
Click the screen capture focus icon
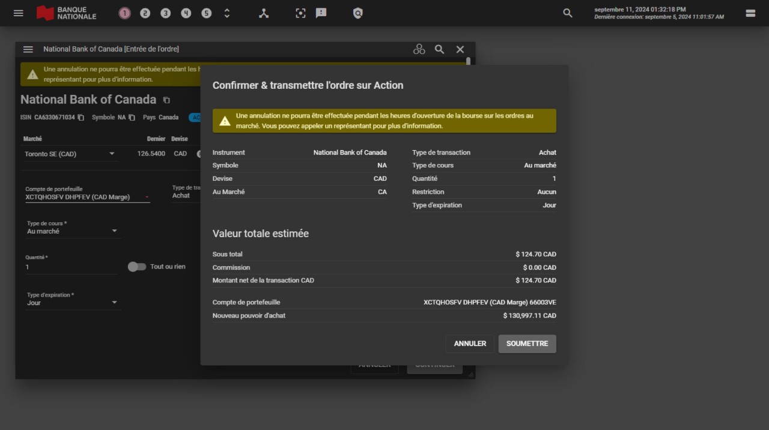(x=300, y=13)
